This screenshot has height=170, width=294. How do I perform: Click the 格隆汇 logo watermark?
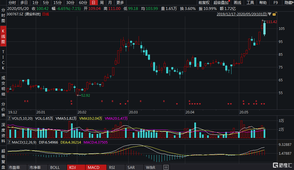(282, 165)
